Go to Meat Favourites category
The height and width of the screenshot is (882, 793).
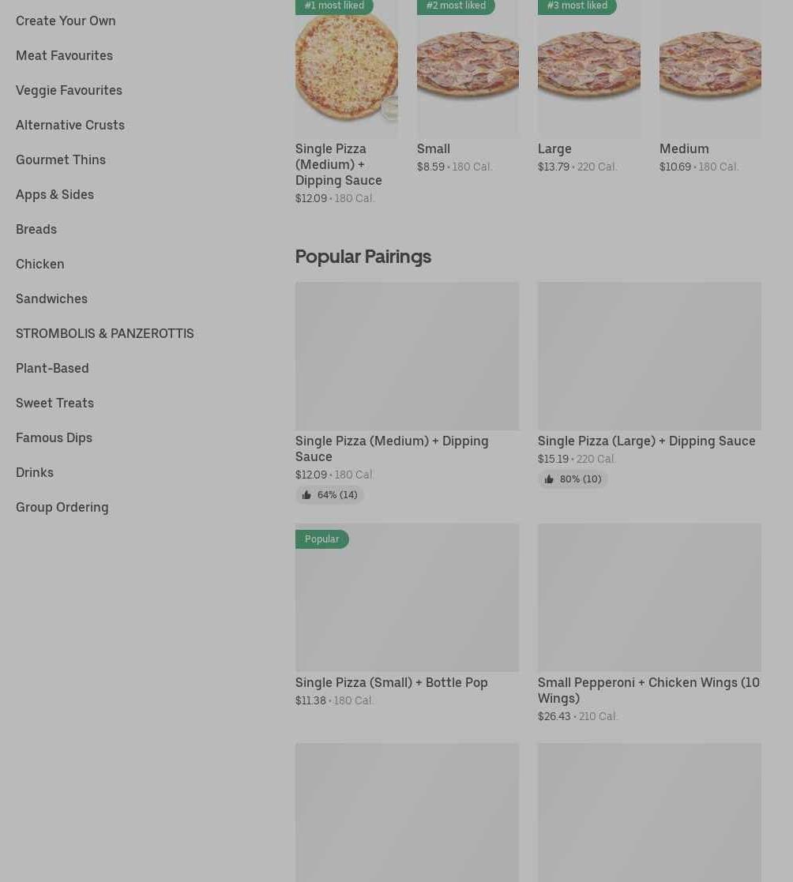point(64,55)
